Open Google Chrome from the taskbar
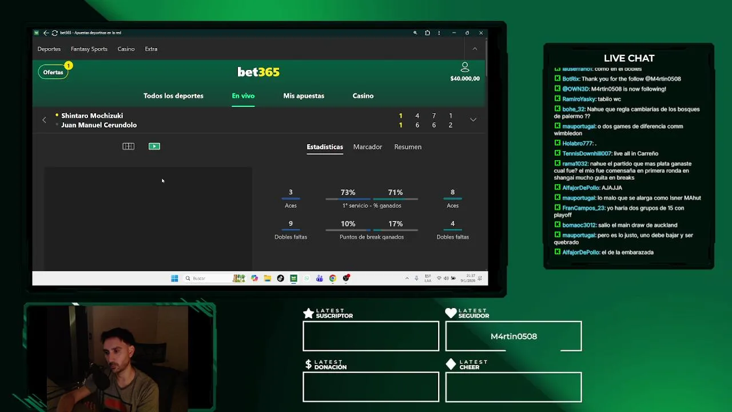The width and height of the screenshot is (732, 412). coord(333,278)
